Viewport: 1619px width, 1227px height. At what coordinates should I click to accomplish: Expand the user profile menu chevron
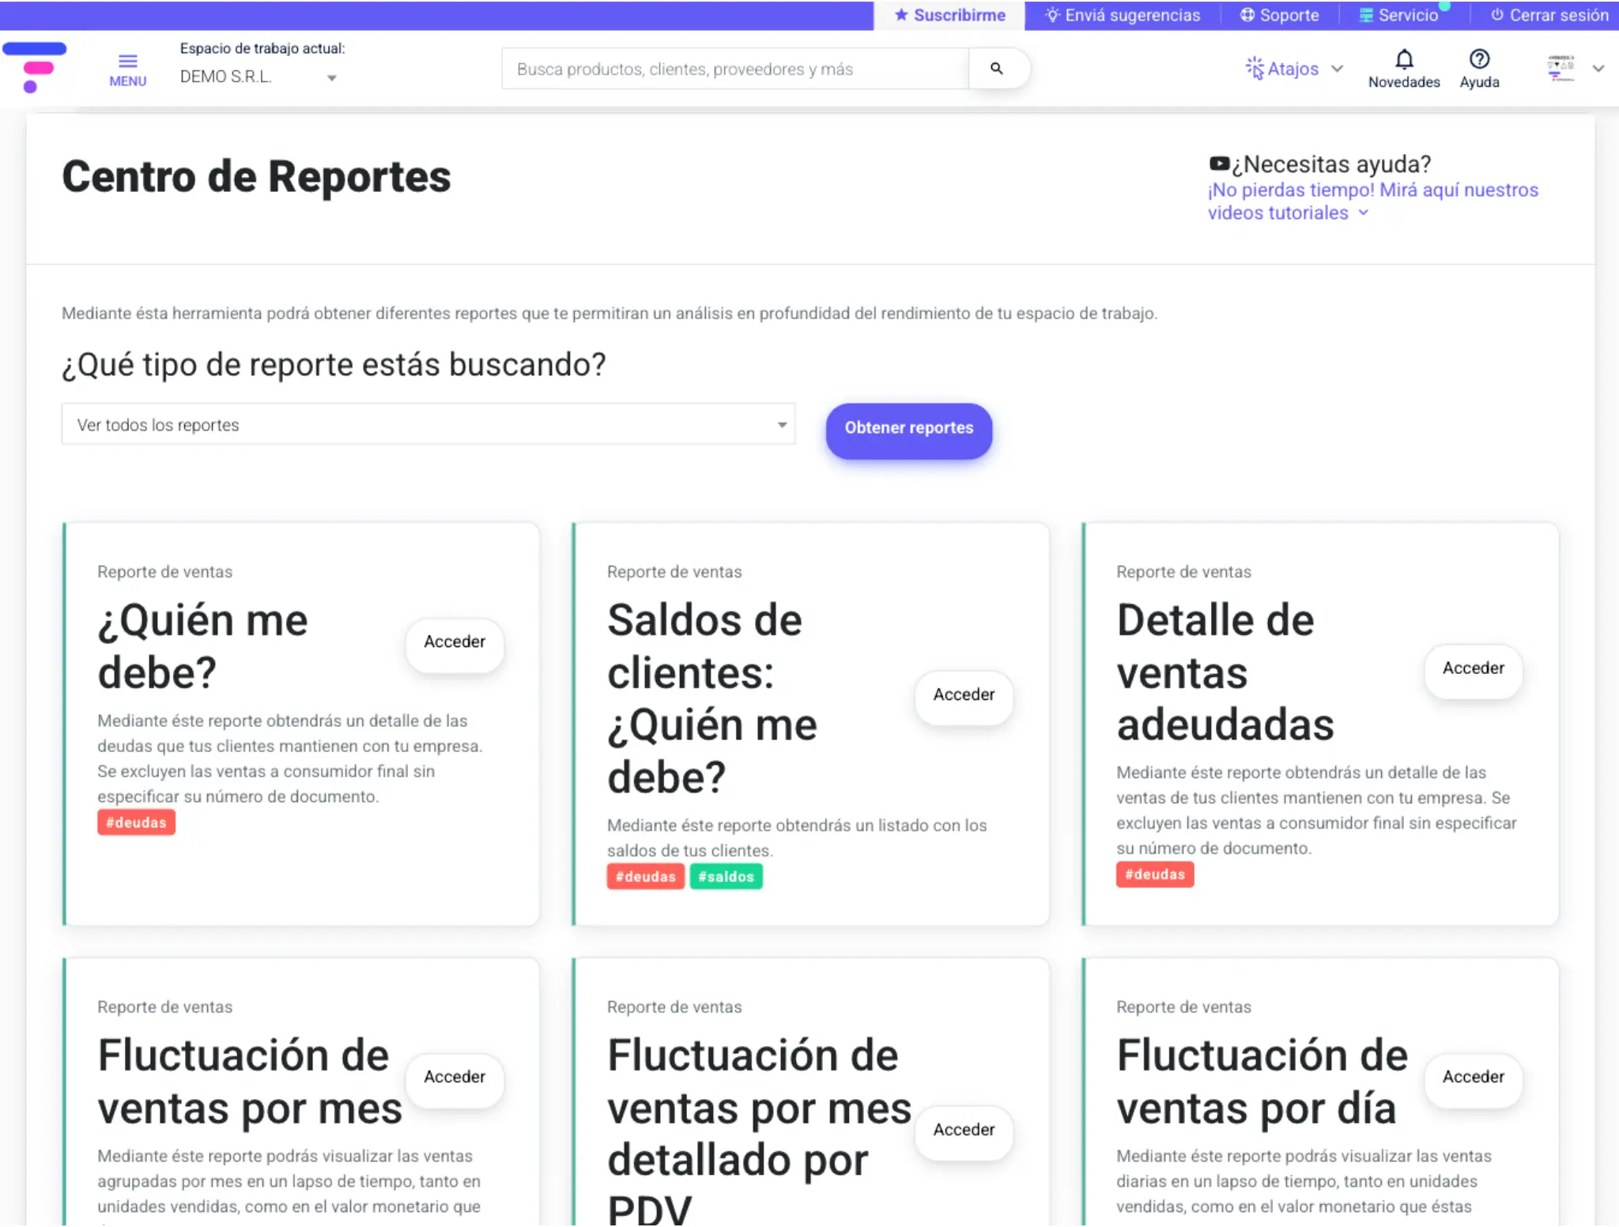[x=1598, y=69]
